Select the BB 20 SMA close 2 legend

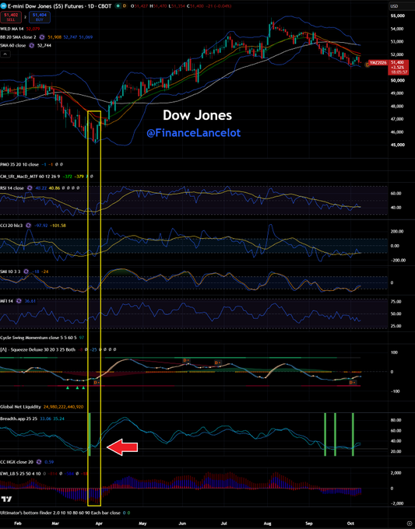(18, 37)
